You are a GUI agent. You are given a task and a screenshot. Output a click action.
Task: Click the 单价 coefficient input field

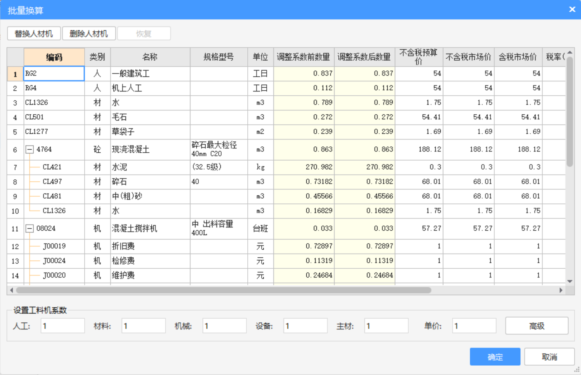pyautogui.click(x=474, y=326)
